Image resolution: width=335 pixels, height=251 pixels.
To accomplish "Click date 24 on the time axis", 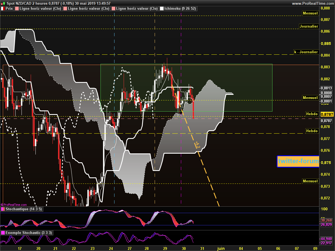I will (x=111, y=248).
